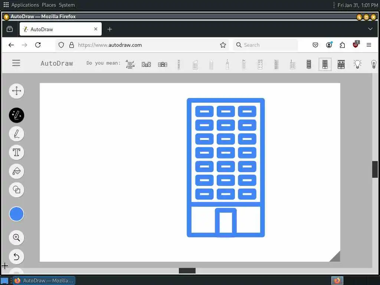Open the Extensions puzzle icon
This screenshot has width=380, height=285.
pyautogui.click(x=342, y=45)
